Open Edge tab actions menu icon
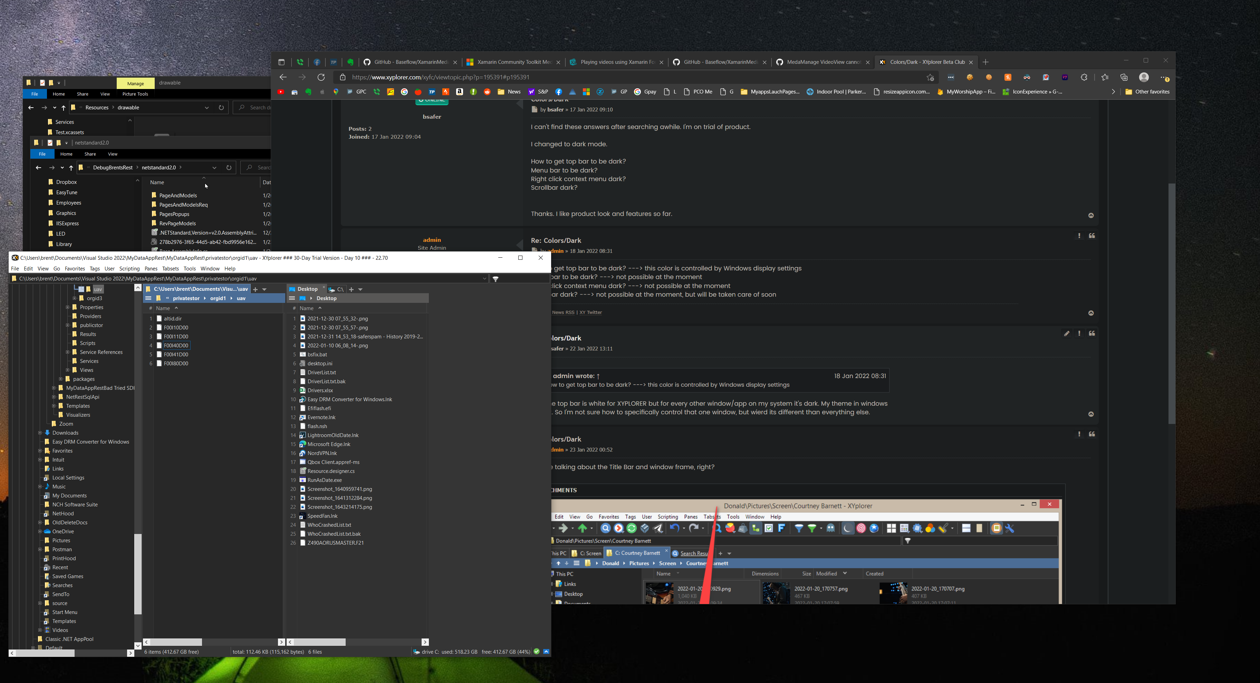 [281, 62]
